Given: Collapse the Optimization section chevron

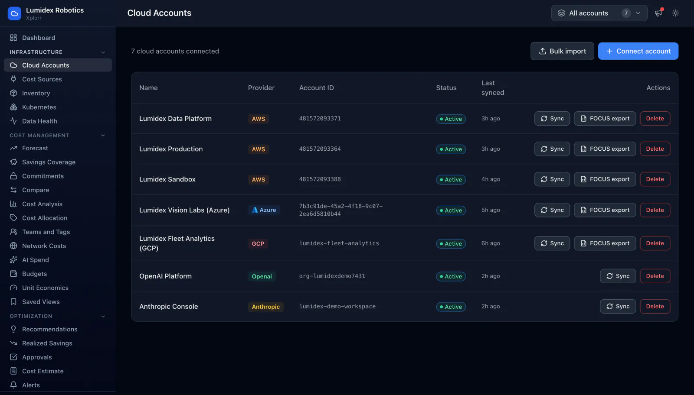Looking at the screenshot, I should point(103,316).
